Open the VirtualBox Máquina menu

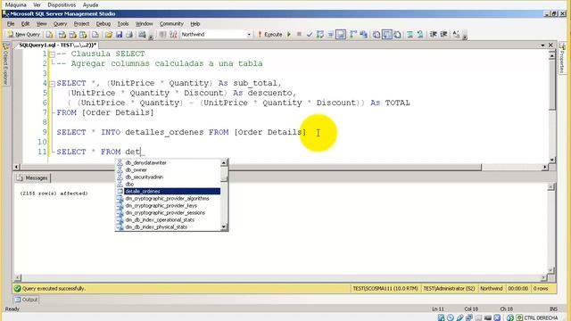[16, 4]
